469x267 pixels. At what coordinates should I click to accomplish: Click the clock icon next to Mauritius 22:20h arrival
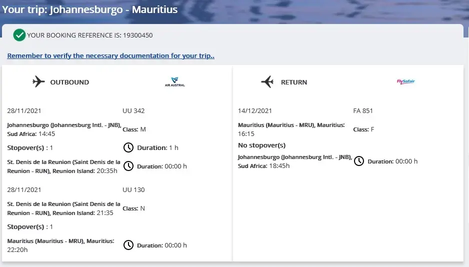128,245
